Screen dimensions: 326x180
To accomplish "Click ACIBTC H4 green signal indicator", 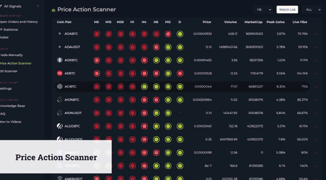I will coord(144,87).
